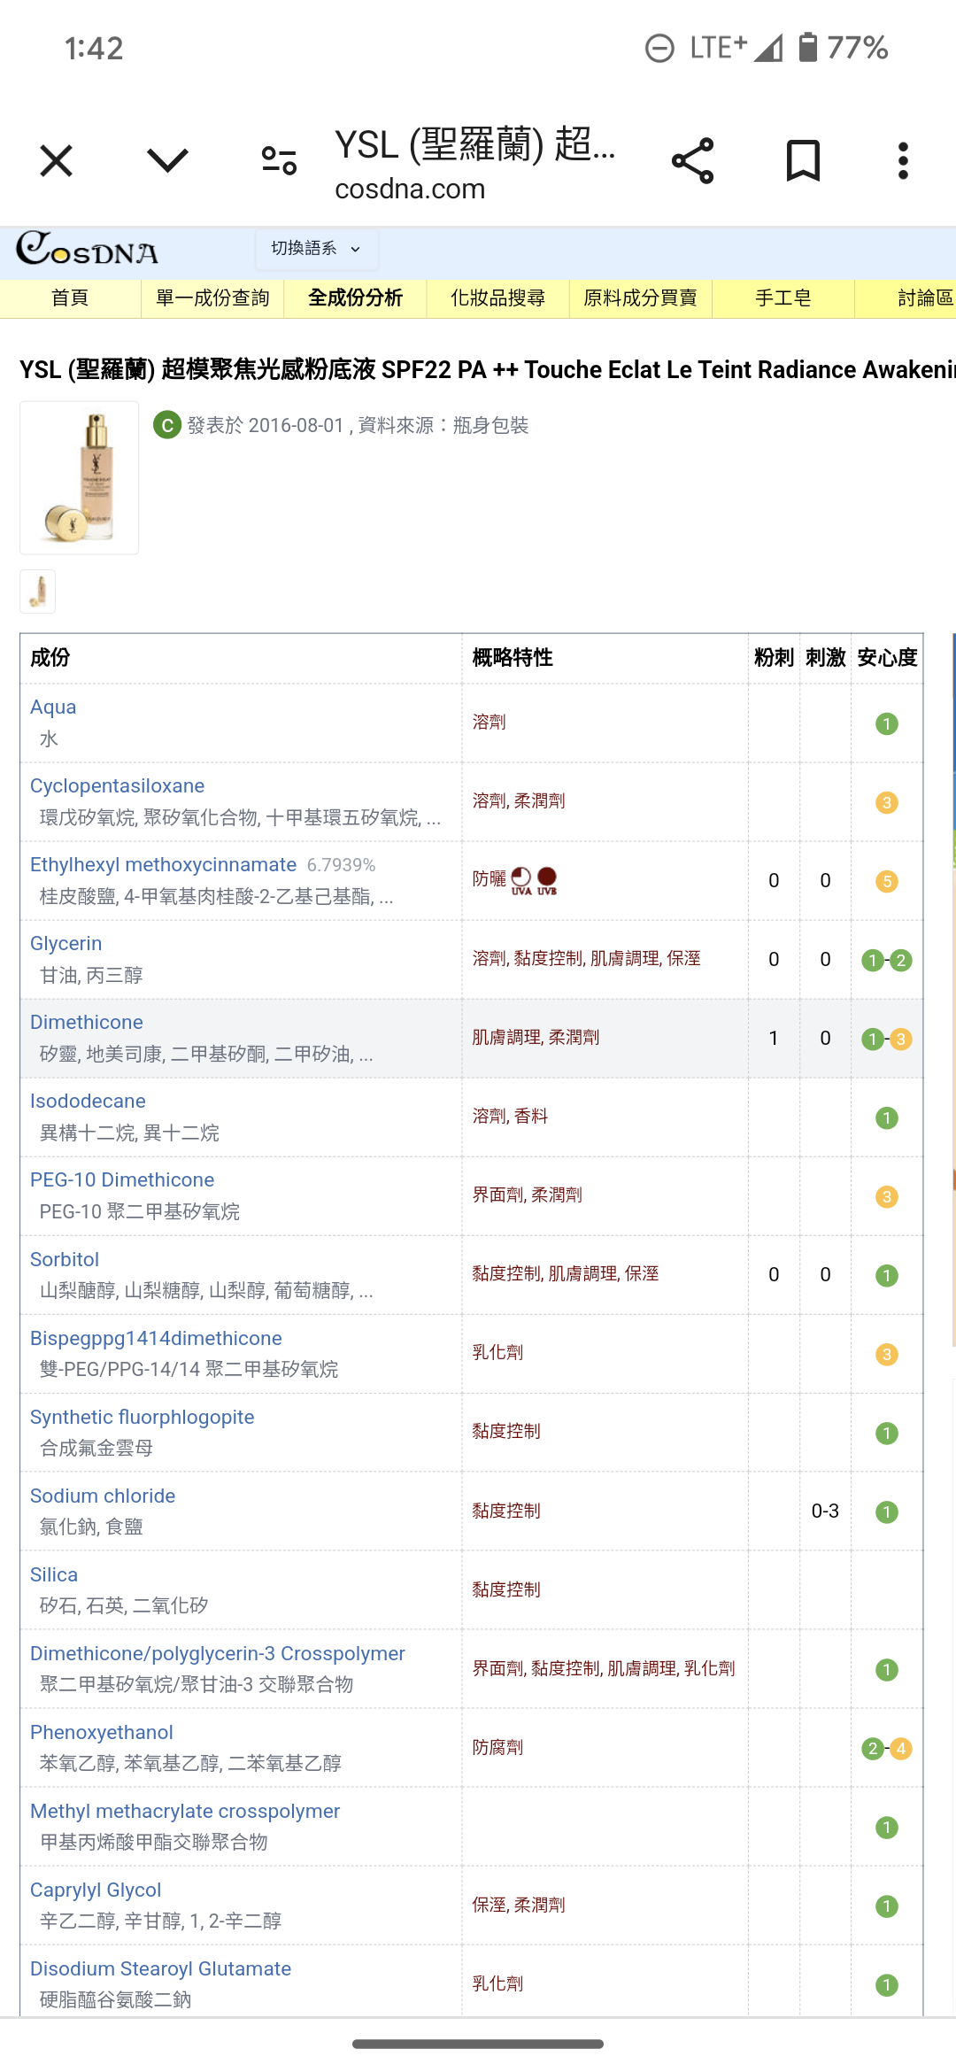Select the 全成份分析 tab
This screenshot has width=956, height=2072.
355,298
